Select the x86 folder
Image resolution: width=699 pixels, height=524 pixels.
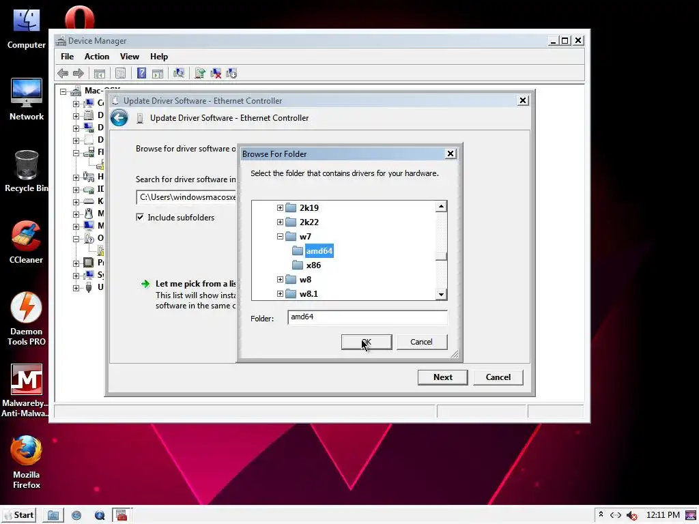point(313,265)
